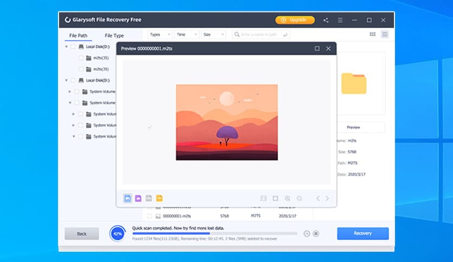Click the M2TS type cell in file row
This screenshot has height=262, width=453.
(256, 216)
